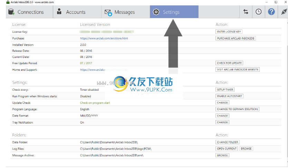Click Change button for Date Format
This screenshot has width=288, height=168.
[222, 116]
